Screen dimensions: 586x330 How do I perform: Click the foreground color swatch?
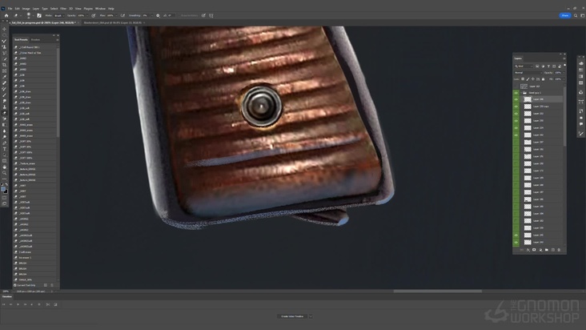pyautogui.click(x=3, y=189)
